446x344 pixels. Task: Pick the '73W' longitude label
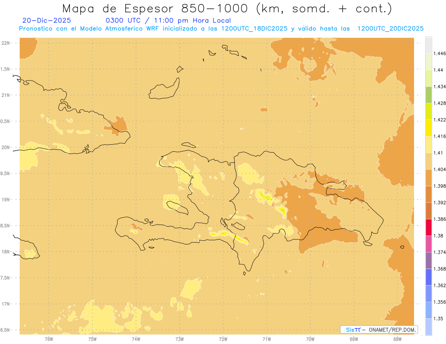point(180,339)
